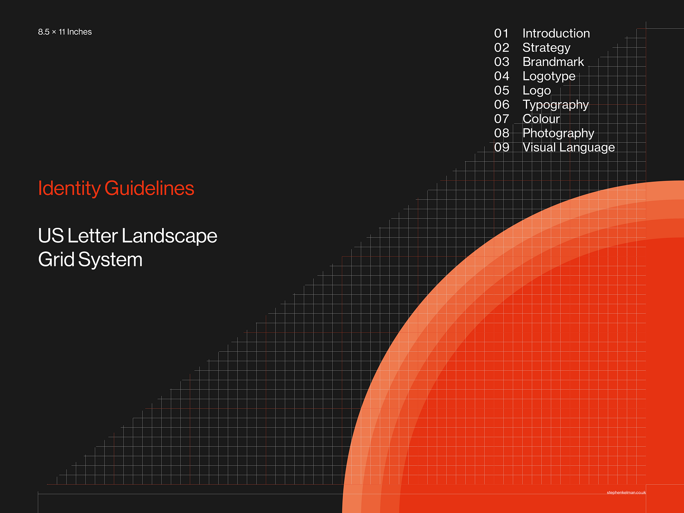The image size is (684, 513).
Task: Click the '8.5 × 11 Inches' label
Action: pyautogui.click(x=65, y=31)
